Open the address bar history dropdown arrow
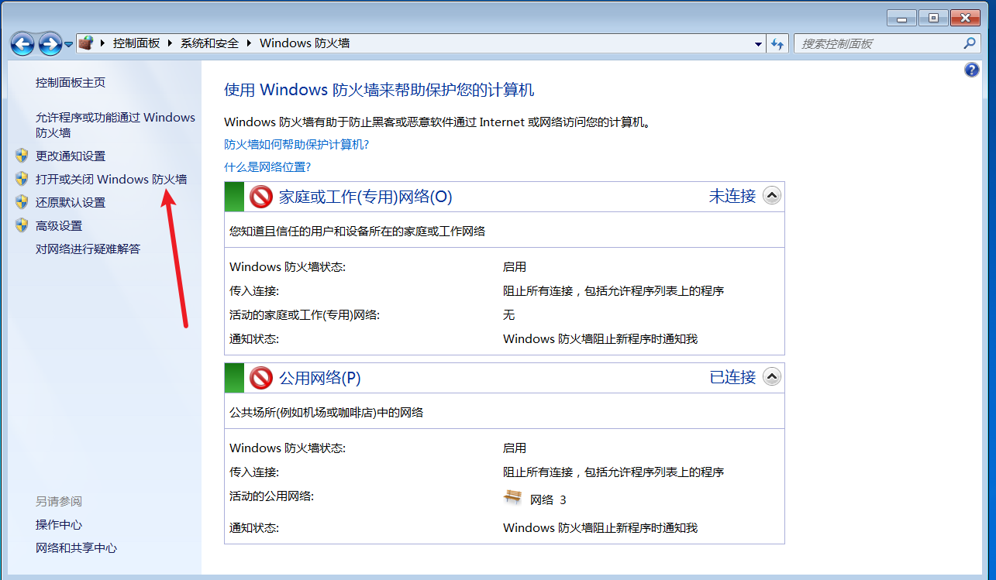This screenshot has width=996, height=580. click(758, 44)
